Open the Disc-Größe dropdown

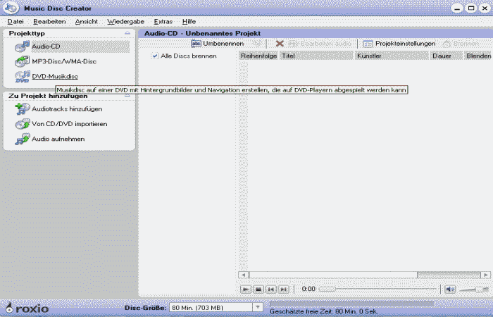[x=258, y=308]
